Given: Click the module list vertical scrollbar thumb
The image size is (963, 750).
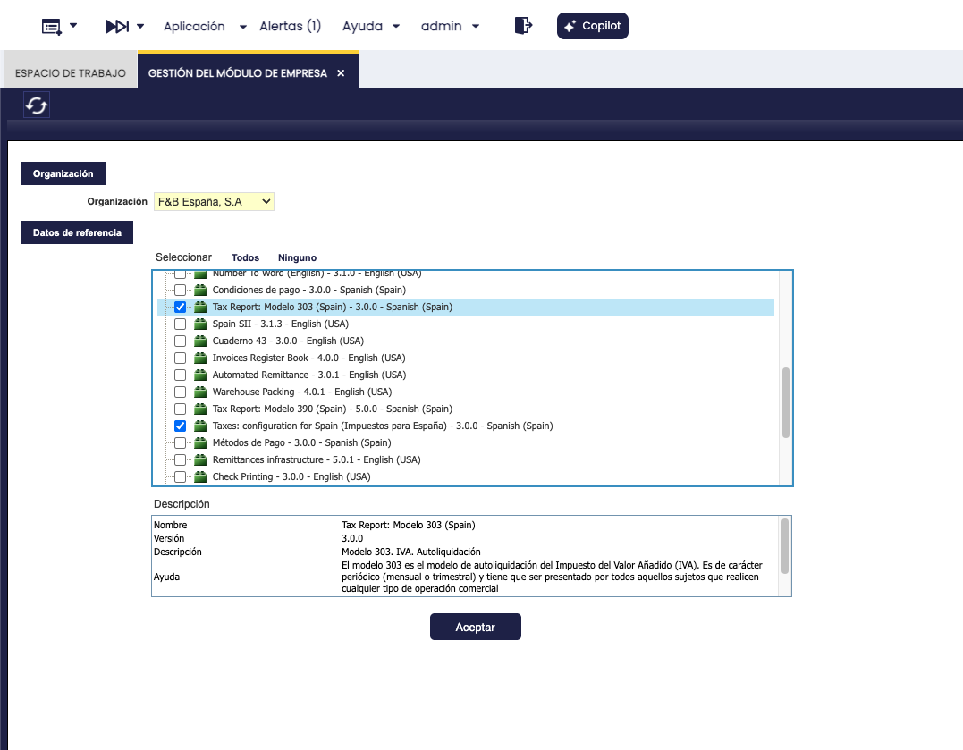Looking at the screenshot, I should click(x=785, y=402).
